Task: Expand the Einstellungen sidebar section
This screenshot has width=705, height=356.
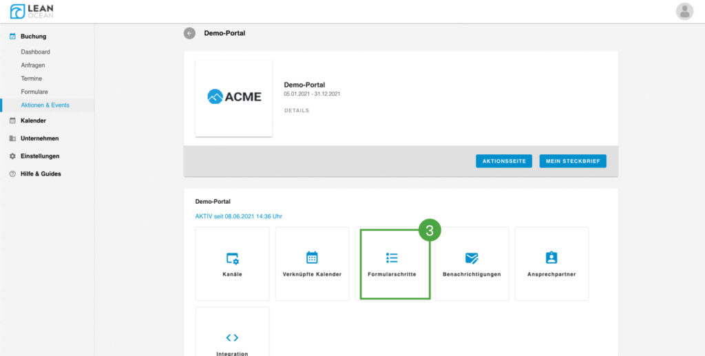Action: click(x=40, y=156)
